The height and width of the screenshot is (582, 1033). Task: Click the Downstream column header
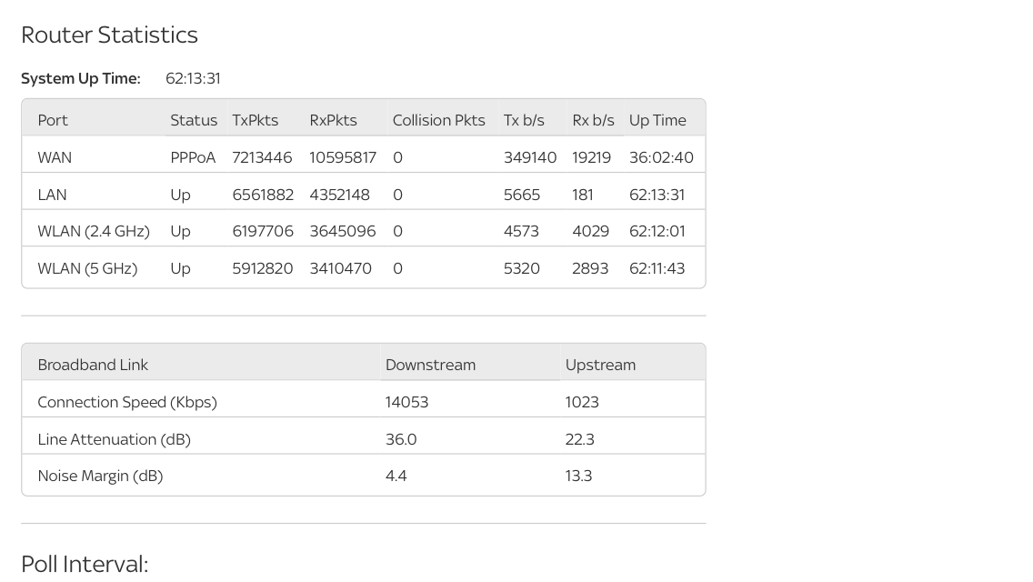click(430, 364)
